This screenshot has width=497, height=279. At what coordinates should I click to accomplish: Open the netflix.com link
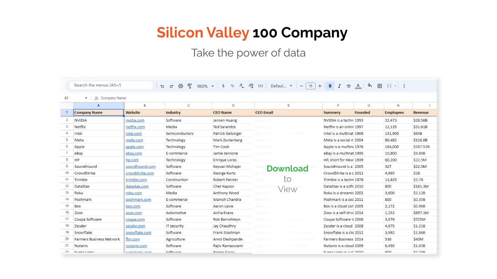[135, 127]
